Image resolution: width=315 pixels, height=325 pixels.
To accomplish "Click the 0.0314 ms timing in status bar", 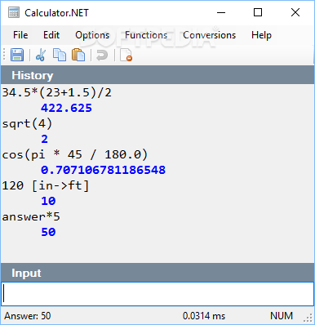I will 204,316.
